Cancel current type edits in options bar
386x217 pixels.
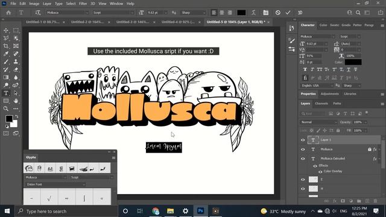click(x=277, y=13)
